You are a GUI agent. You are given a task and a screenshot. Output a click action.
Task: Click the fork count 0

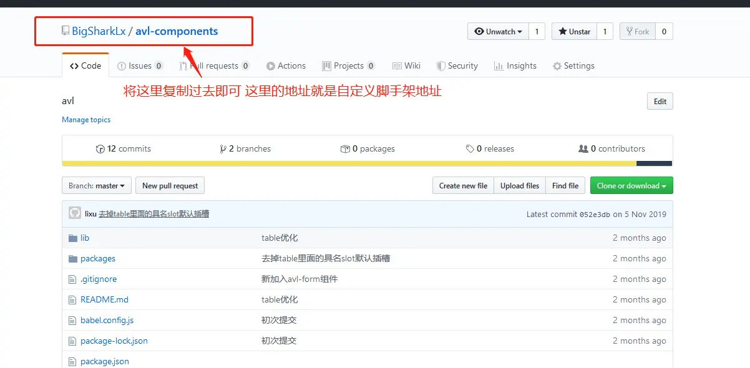[x=664, y=31]
